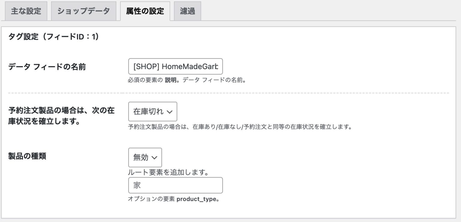This screenshot has width=461, height=222.
Task: Switch to the 濾過 tab
Action: pos(188,11)
